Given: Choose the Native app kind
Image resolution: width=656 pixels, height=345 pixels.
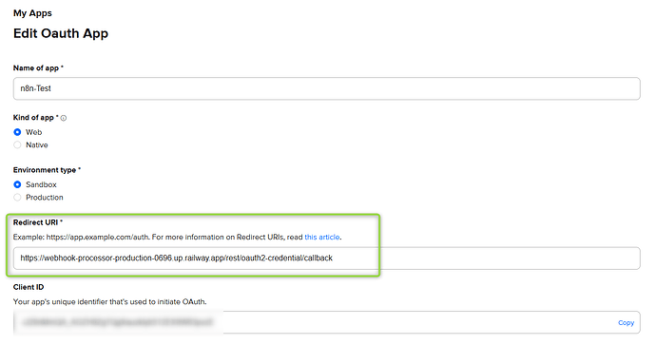Looking at the screenshot, I should (17, 145).
